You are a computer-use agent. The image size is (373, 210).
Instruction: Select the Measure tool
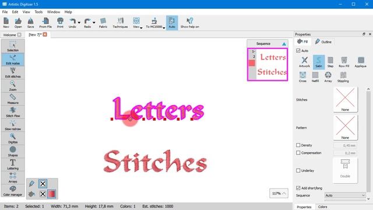(13, 99)
